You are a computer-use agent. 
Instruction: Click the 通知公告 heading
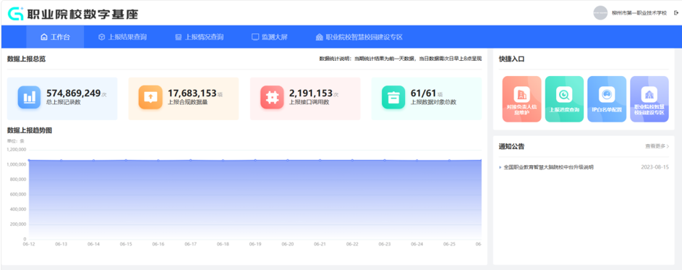point(511,146)
